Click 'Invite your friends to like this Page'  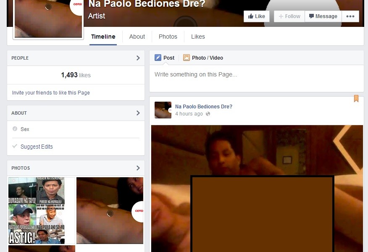pyautogui.click(x=51, y=93)
